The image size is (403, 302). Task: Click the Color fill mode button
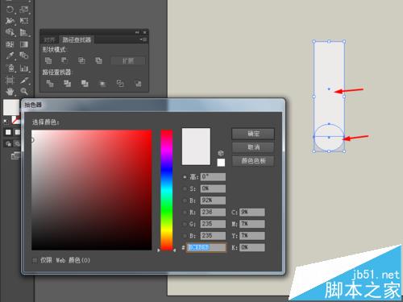coord(8,132)
